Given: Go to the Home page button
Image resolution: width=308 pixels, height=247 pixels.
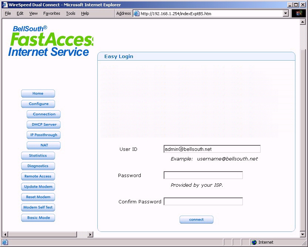Looking at the screenshot, I should coord(38,94).
